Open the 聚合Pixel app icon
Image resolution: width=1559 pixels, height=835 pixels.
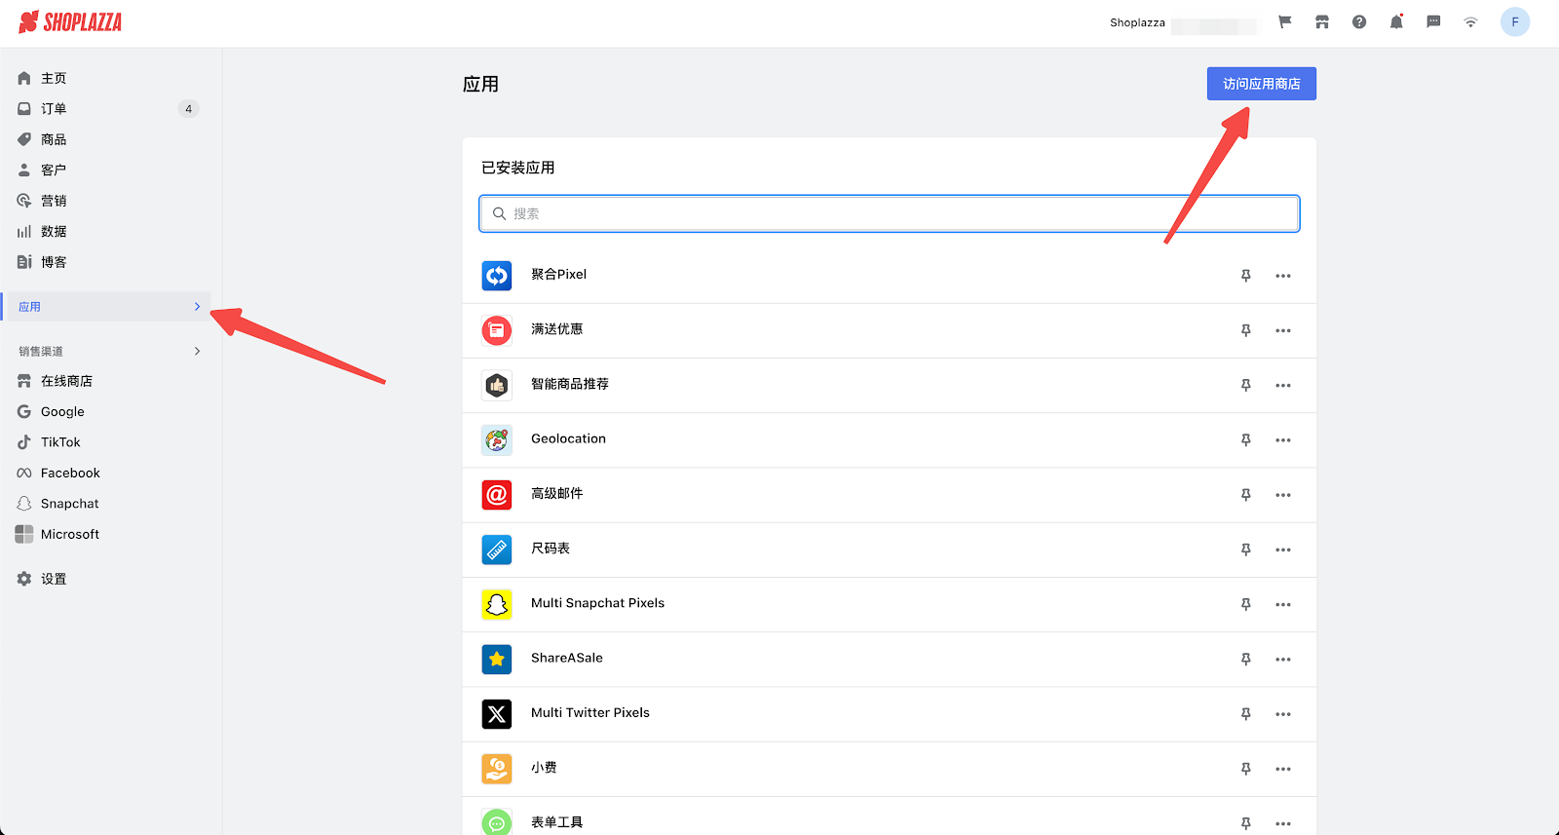click(497, 276)
